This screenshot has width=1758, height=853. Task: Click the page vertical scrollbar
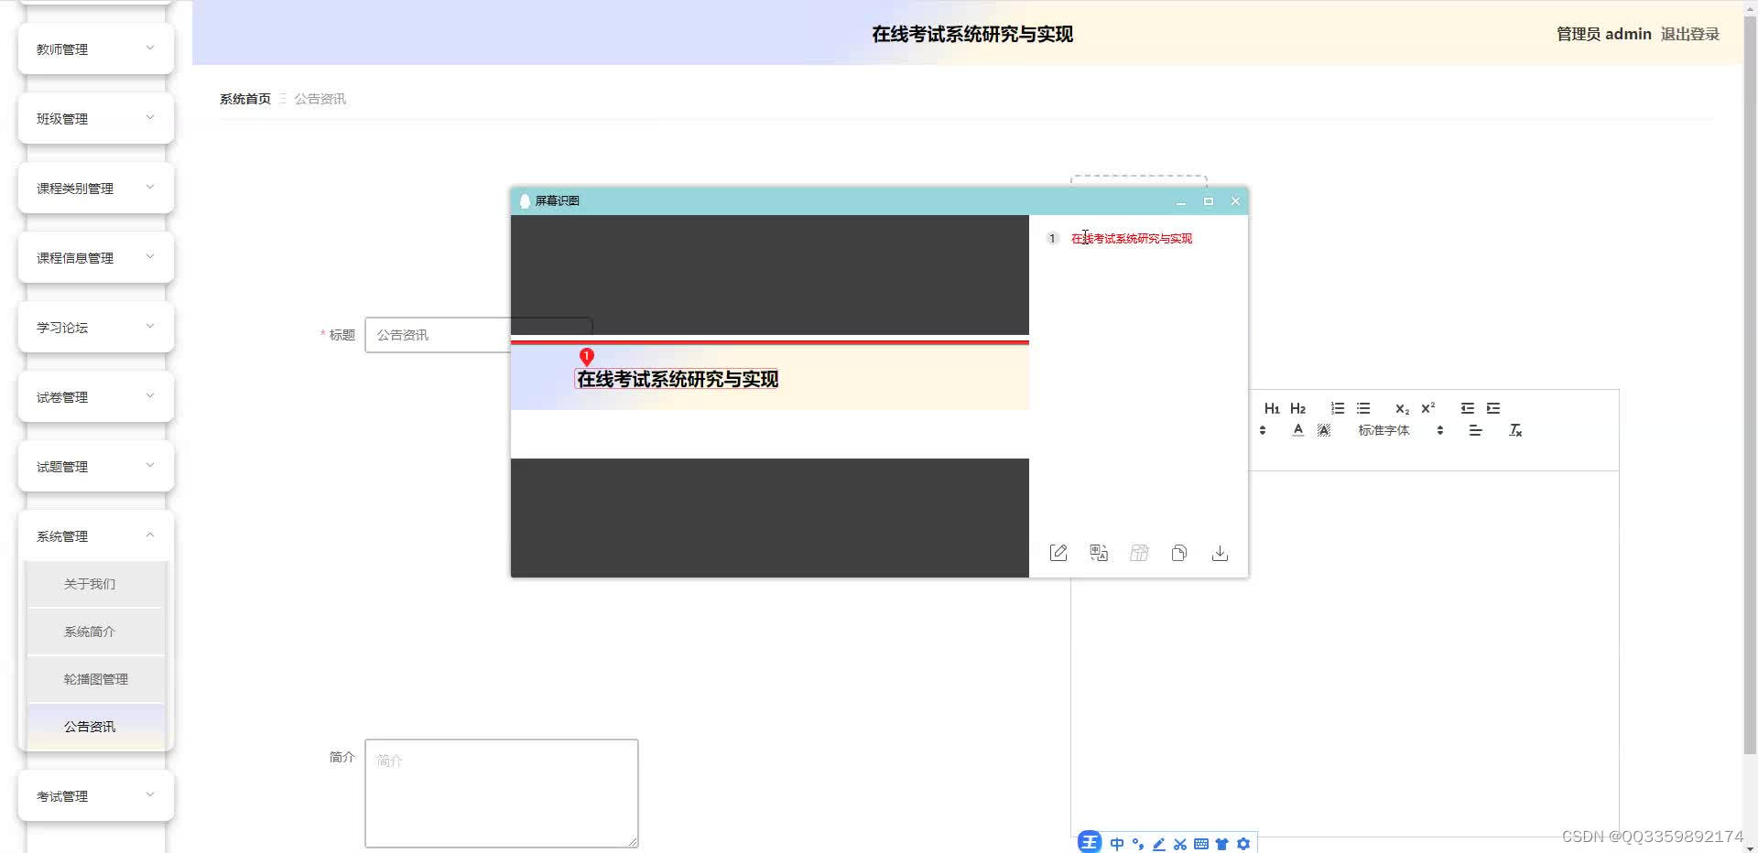(x=1750, y=384)
